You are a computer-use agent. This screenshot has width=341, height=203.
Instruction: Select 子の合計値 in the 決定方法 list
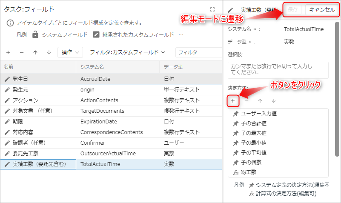tap(254, 123)
